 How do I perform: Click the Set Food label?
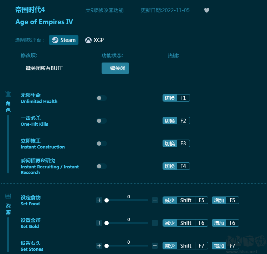point(30,204)
